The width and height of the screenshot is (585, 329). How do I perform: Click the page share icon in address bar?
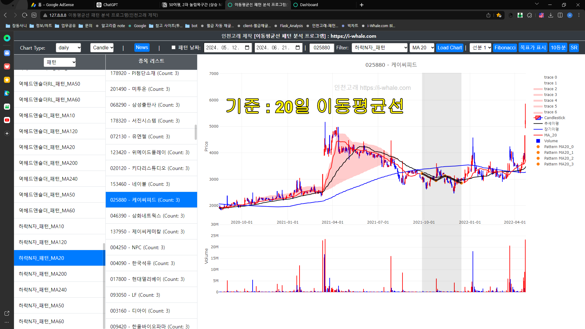coord(488,15)
